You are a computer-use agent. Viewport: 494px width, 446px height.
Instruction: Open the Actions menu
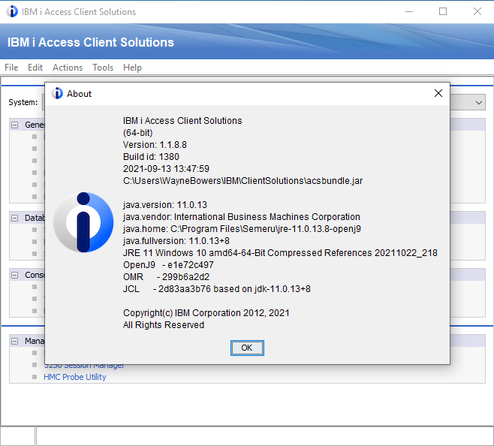coord(68,68)
